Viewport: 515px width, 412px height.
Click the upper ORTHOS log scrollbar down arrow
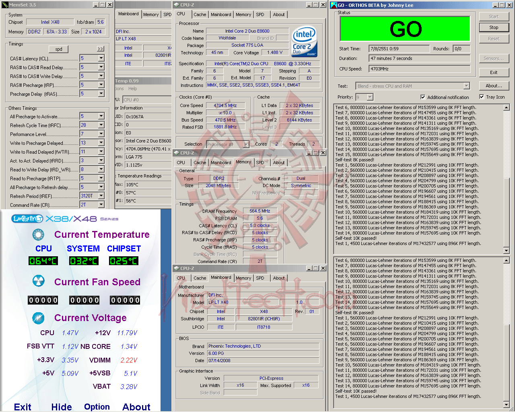(507, 250)
